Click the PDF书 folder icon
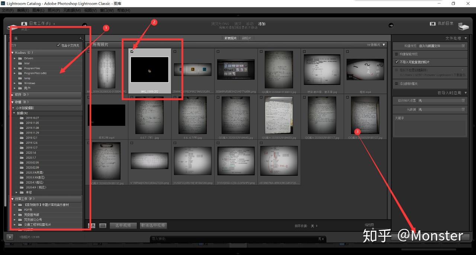 20,210
